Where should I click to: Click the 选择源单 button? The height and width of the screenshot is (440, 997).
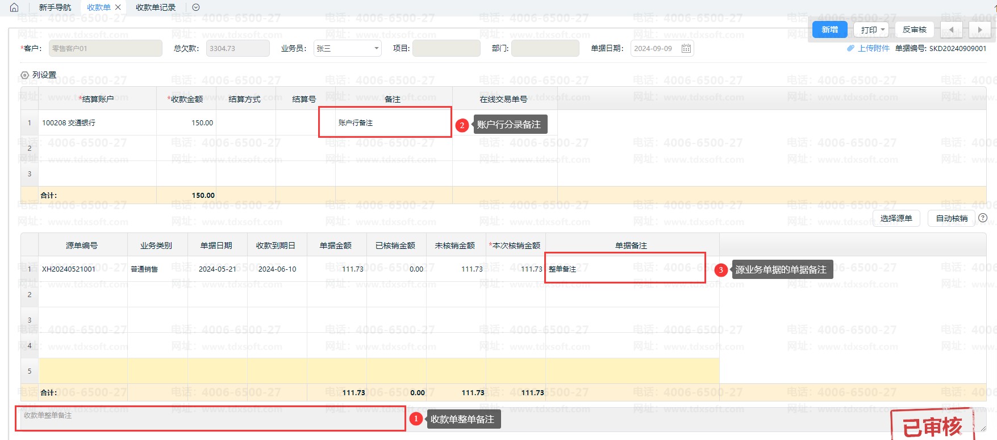point(896,218)
